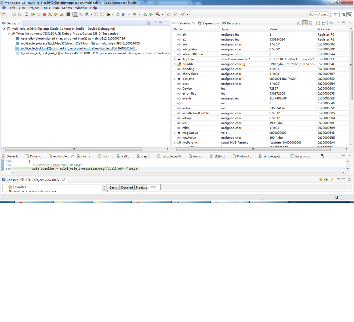This screenshot has width=354, height=322.
Task: Open the Run menu
Action: [56, 8]
